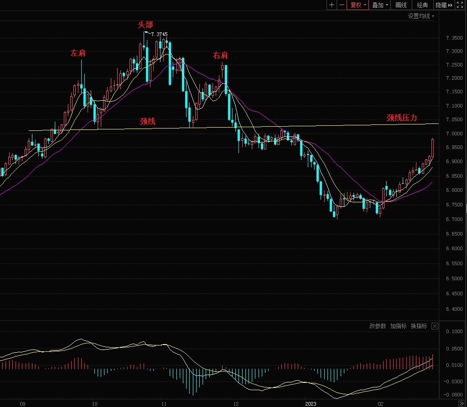Select the 头部 head annotation label

(x=145, y=25)
